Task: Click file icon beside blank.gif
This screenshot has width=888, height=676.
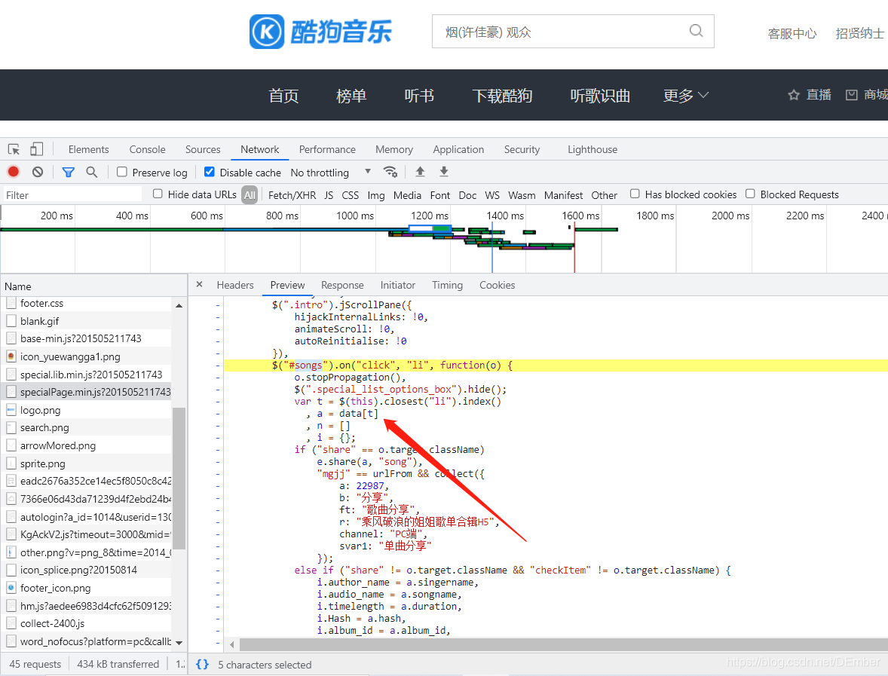Action: point(11,321)
